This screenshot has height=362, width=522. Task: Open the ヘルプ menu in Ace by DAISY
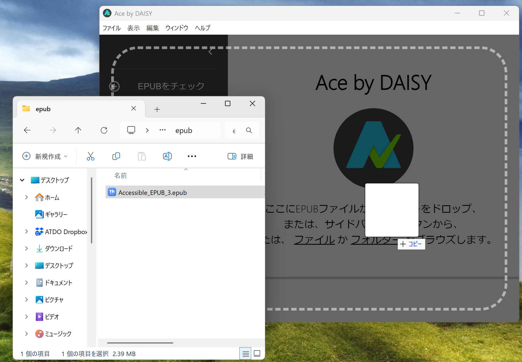point(202,28)
